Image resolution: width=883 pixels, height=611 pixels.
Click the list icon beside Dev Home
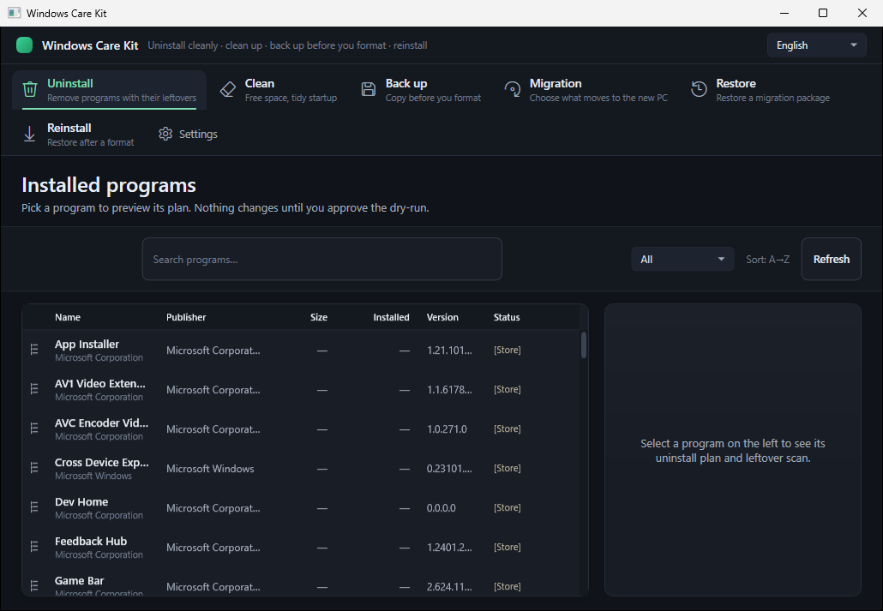tap(34, 507)
